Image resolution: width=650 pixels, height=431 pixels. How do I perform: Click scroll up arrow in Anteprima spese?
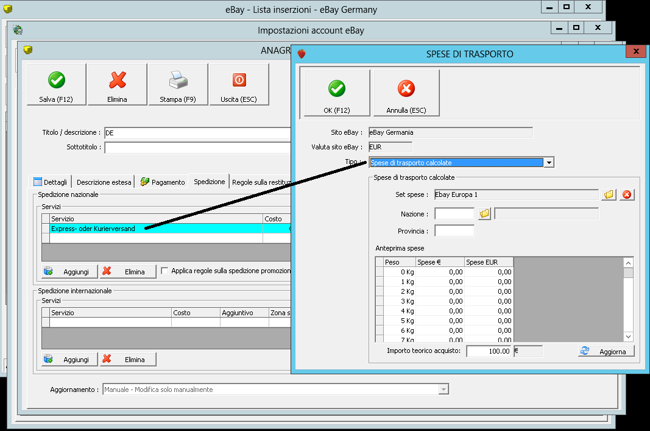click(x=629, y=263)
